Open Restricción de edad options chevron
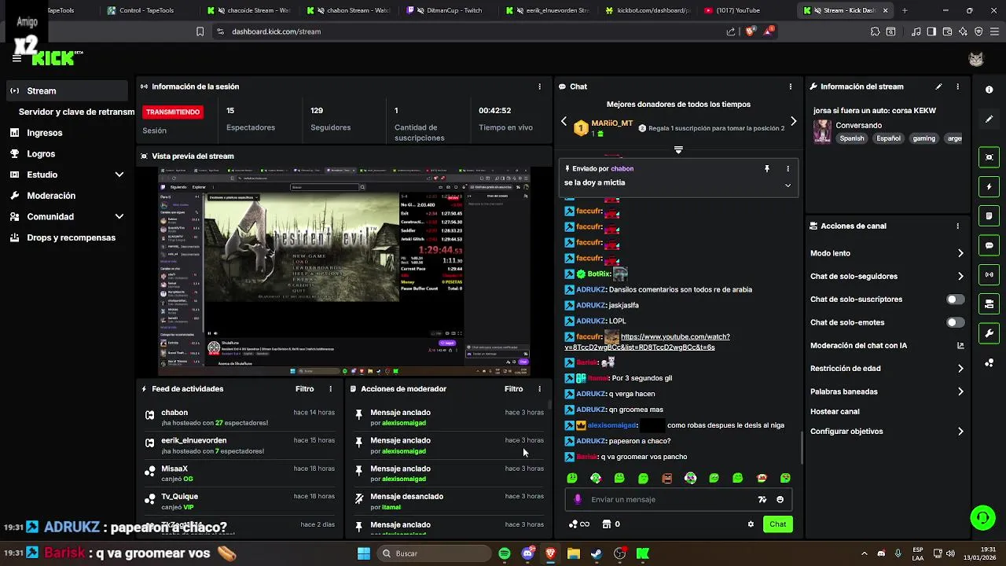This screenshot has height=566, width=1006. (960, 368)
